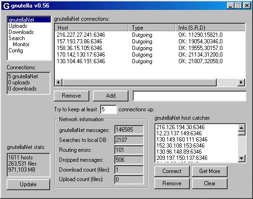Click the Searches to local DB value 2107
Viewport: 253px width, 199px height.
(129, 140)
